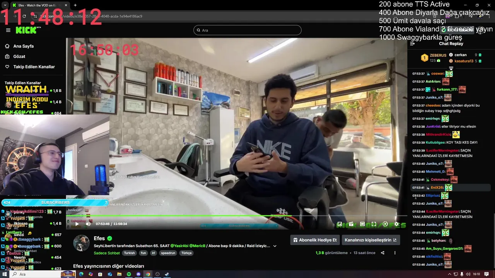Select the Türkçe tag

186,253
